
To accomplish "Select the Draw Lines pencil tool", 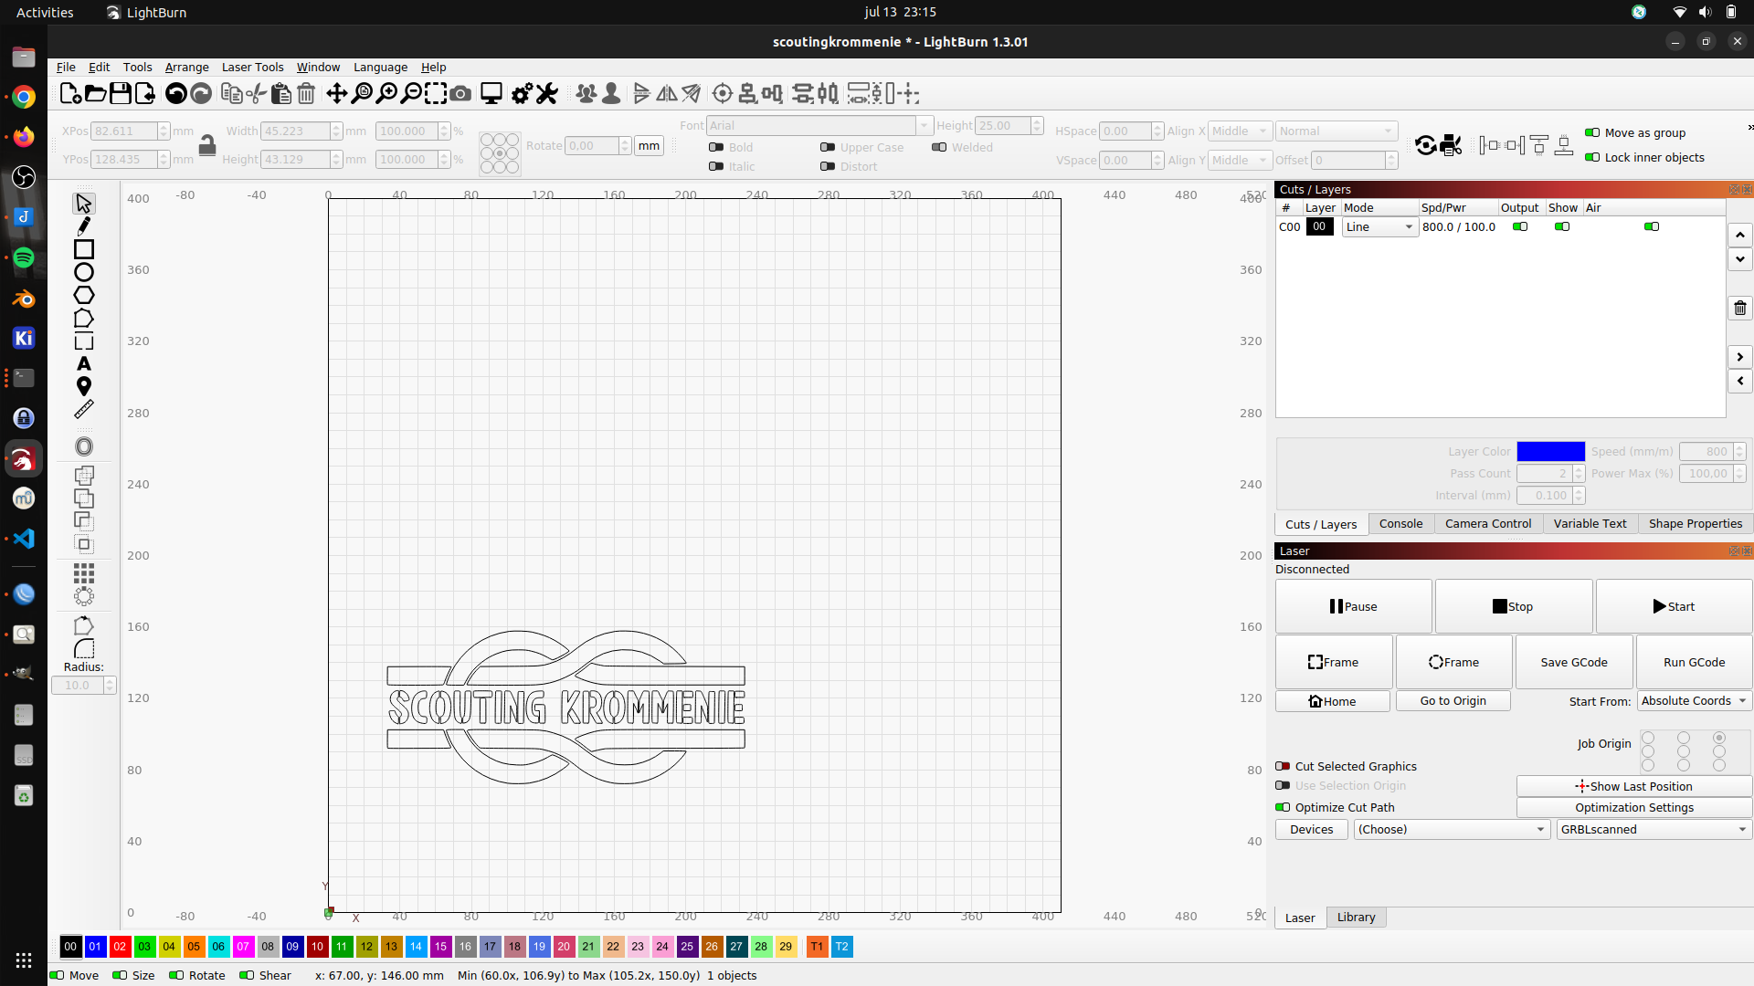I will pos(84,226).
